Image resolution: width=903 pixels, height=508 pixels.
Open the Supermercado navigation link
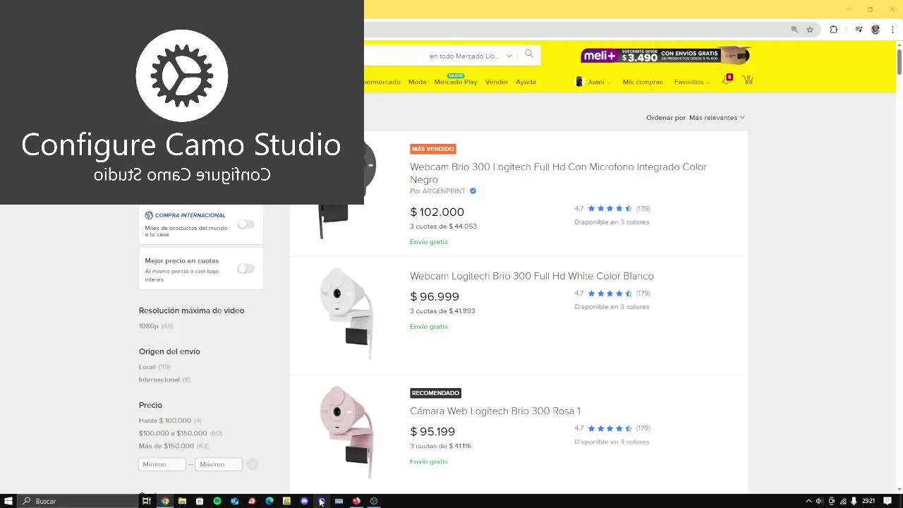click(382, 82)
